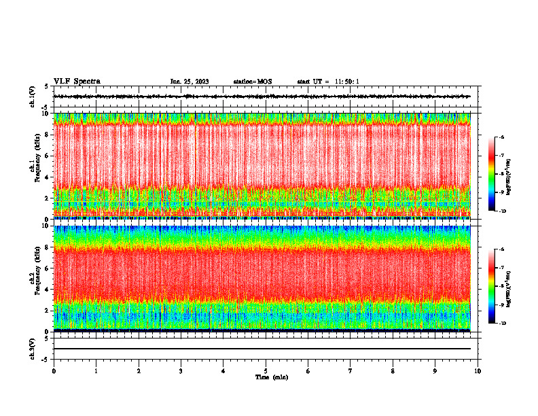538x416 pixels.
Task: Click the "6" frequency tick on ch.2 spectrogram
Action: pos(47,268)
